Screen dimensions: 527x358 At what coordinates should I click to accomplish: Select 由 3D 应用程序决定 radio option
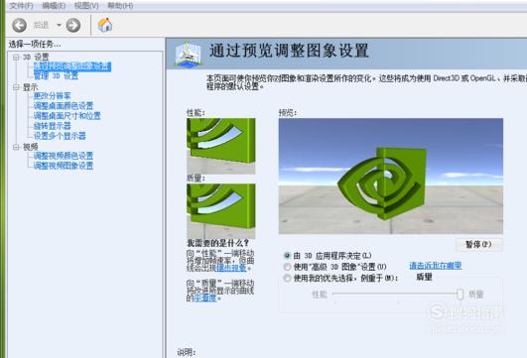click(287, 256)
